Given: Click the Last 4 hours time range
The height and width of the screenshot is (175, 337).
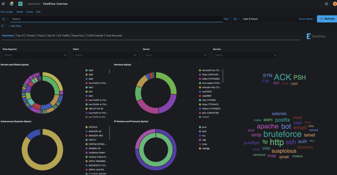Looking at the screenshot, I should coord(250,19).
